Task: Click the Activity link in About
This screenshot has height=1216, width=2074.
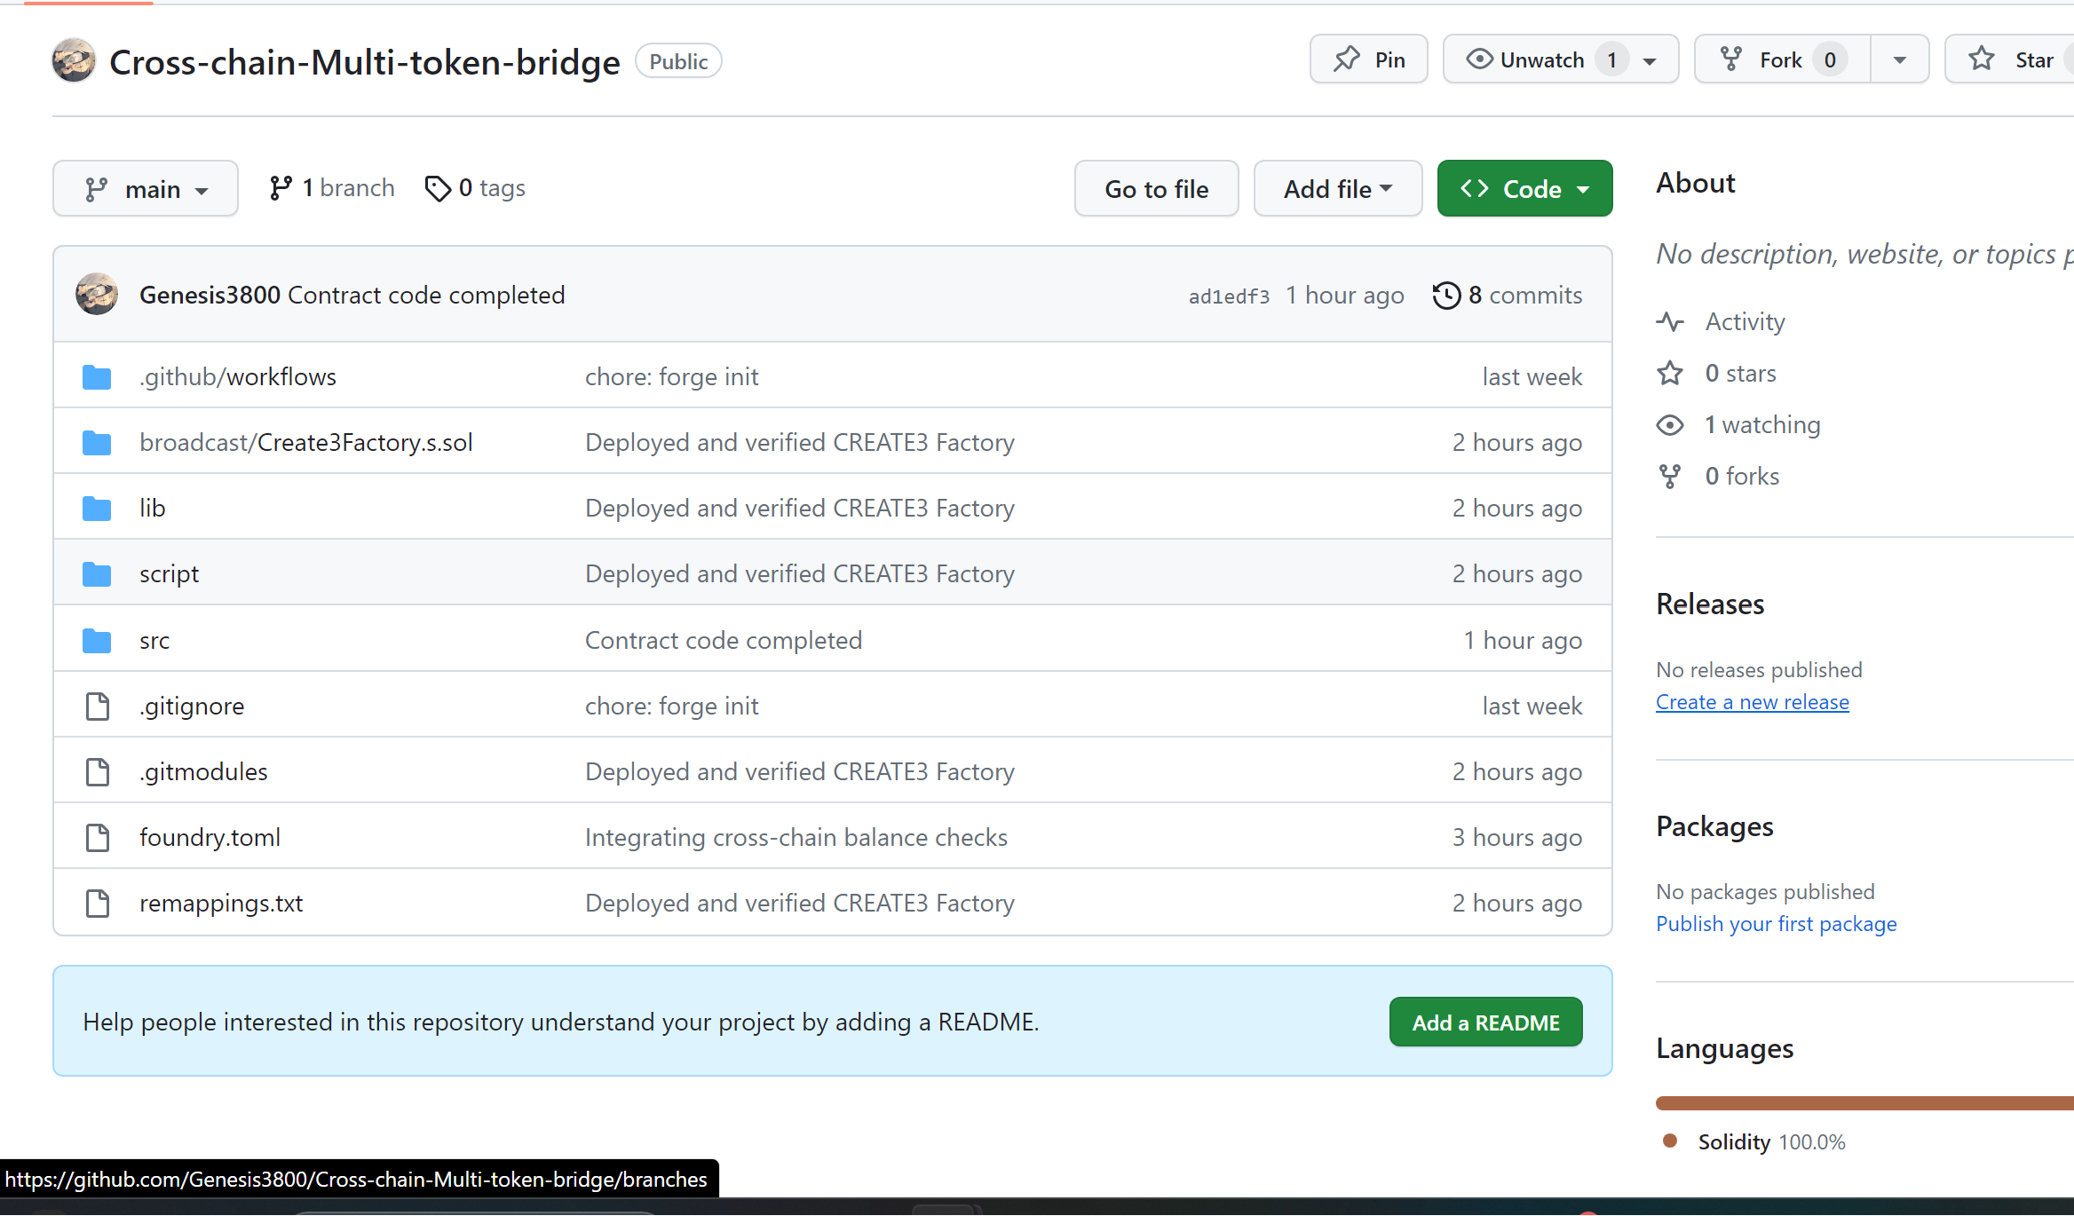Action: pos(1745,321)
